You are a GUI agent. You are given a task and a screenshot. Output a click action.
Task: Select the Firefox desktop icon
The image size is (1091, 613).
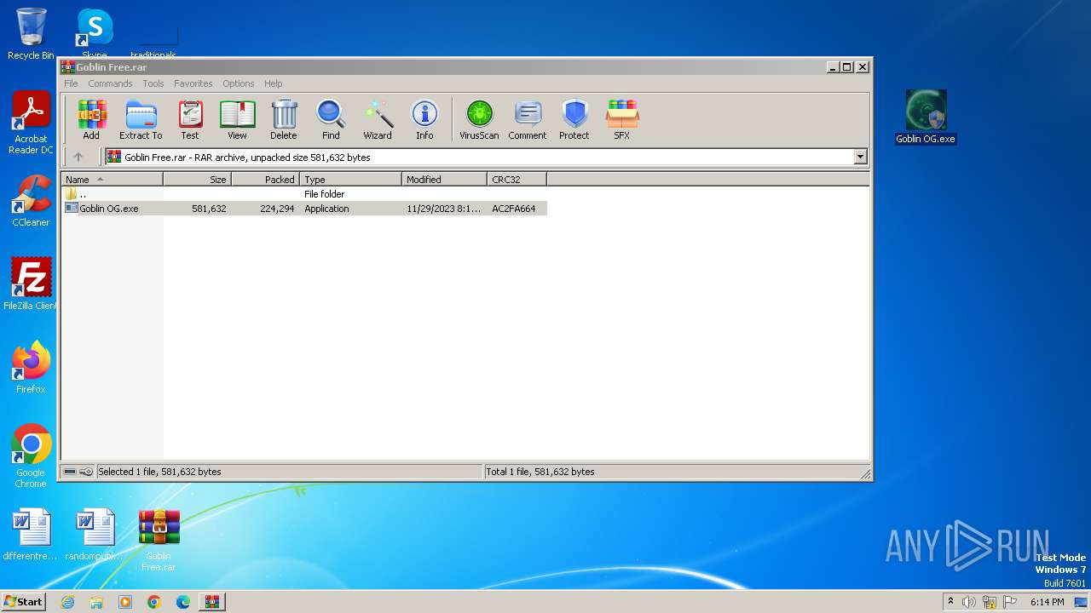pyautogui.click(x=31, y=367)
